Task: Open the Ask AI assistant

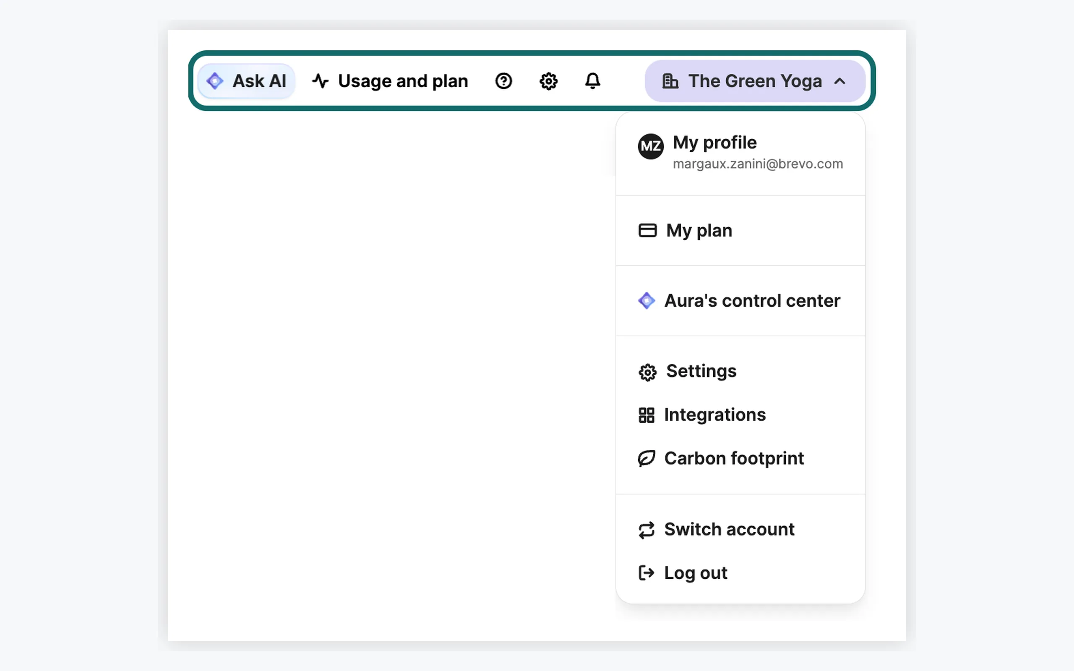Action: pyautogui.click(x=246, y=81)
